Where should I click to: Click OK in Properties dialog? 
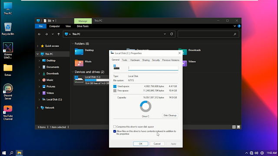click(141, 143)
